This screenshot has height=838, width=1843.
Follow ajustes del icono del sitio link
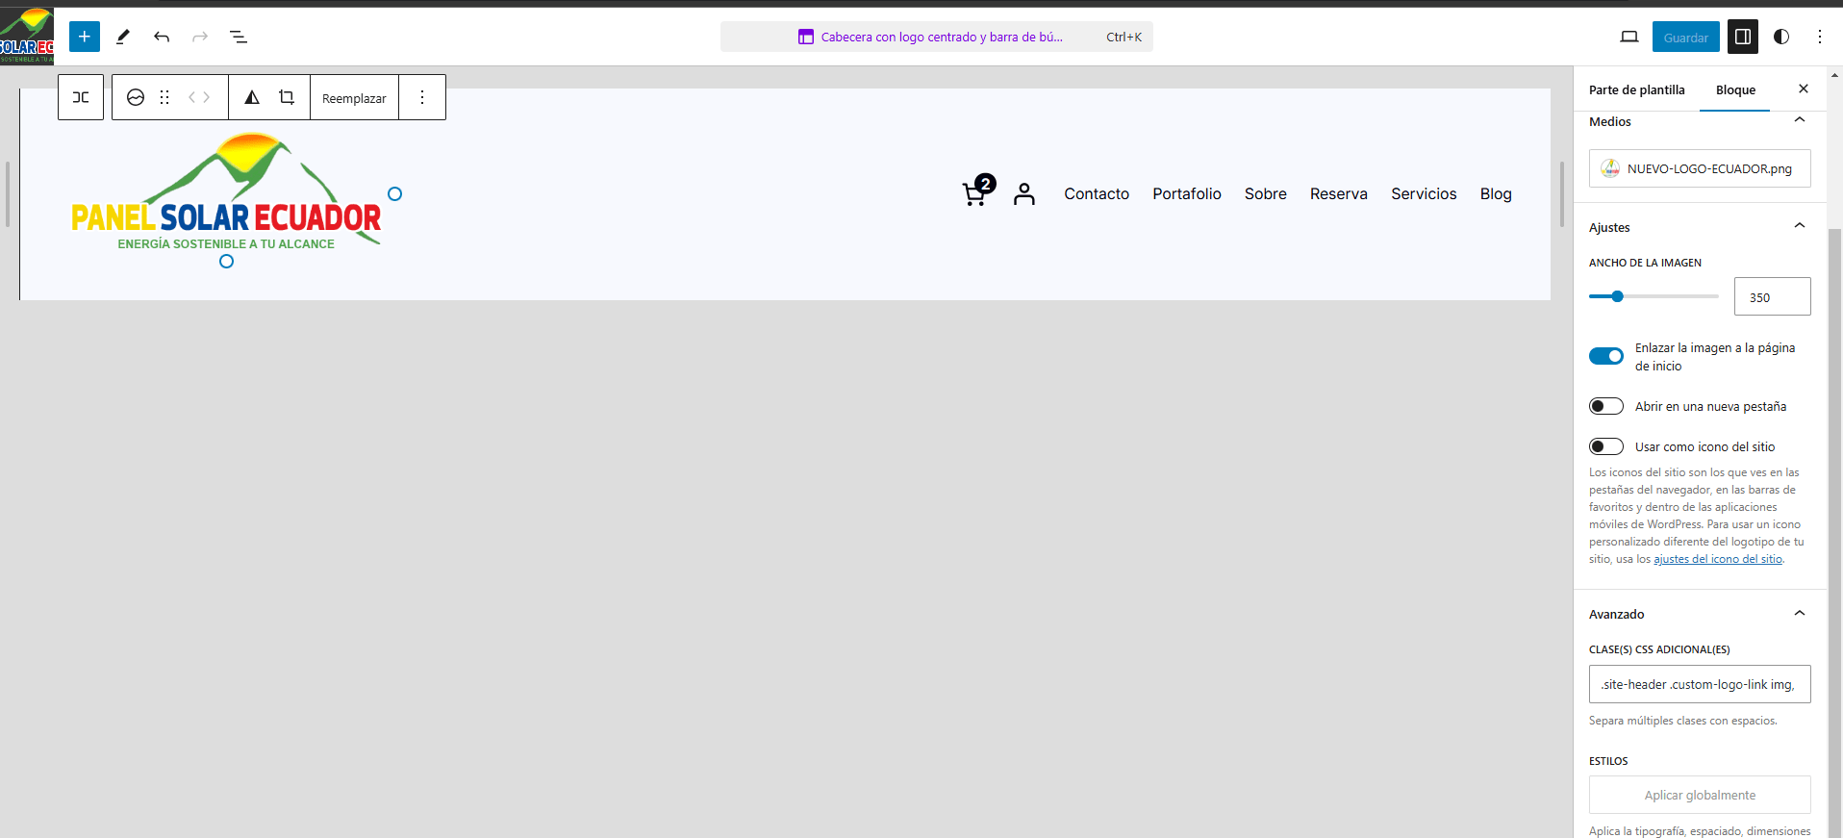(1718, 559)
